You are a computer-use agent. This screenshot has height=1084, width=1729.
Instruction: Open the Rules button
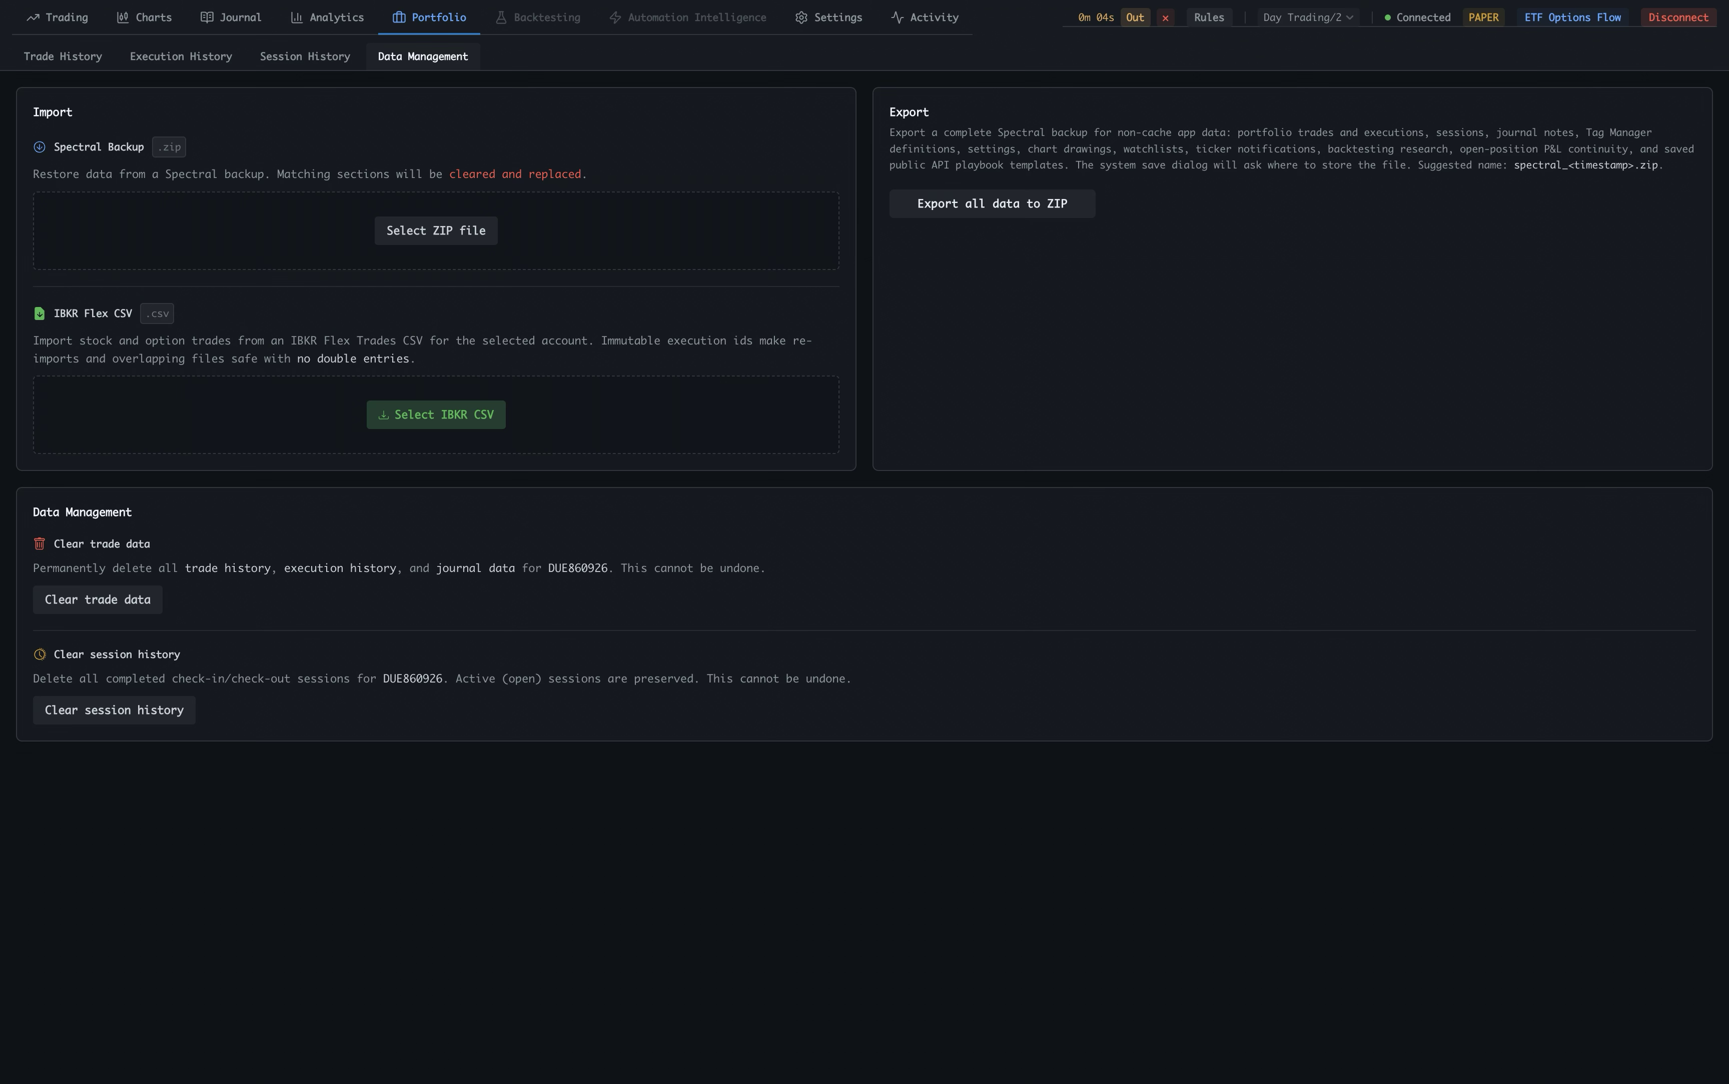point(1209,17)
